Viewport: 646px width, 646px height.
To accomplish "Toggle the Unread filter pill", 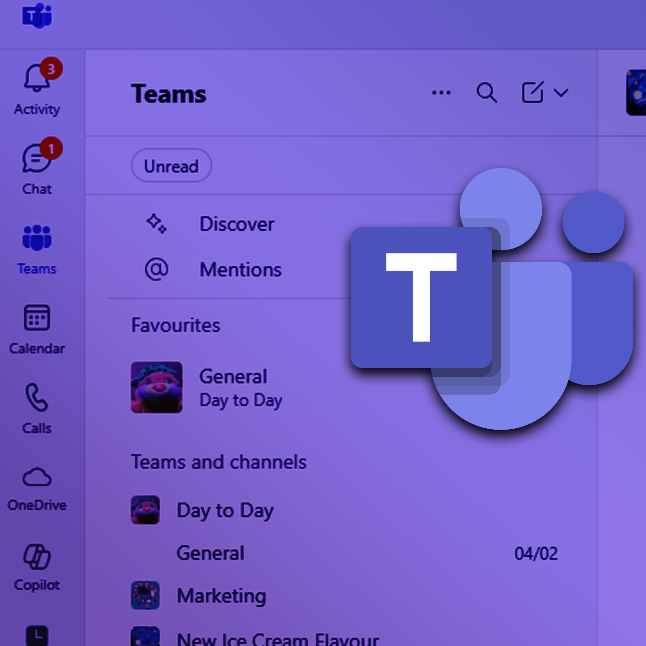I will point(171,166).
